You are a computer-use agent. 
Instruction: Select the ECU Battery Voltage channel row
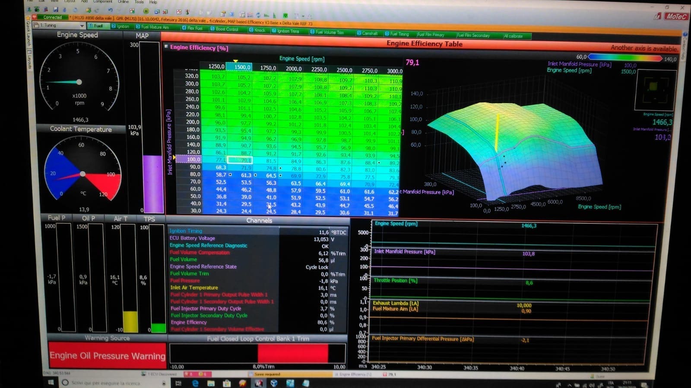coord(257,238)
